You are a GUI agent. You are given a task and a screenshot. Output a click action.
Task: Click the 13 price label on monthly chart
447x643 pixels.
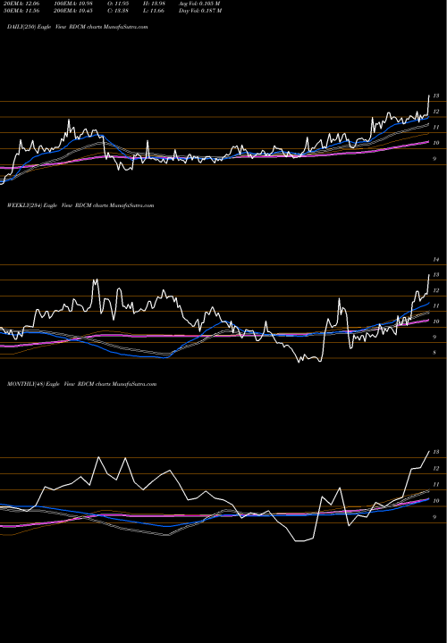436,452
